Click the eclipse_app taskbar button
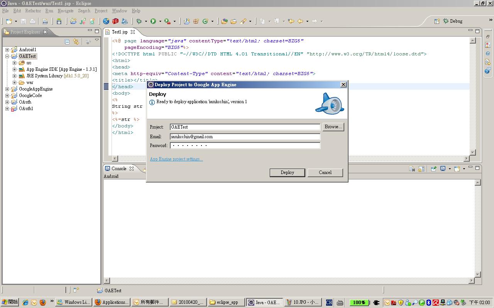This screenshot has height=308, width=494. 226,302
